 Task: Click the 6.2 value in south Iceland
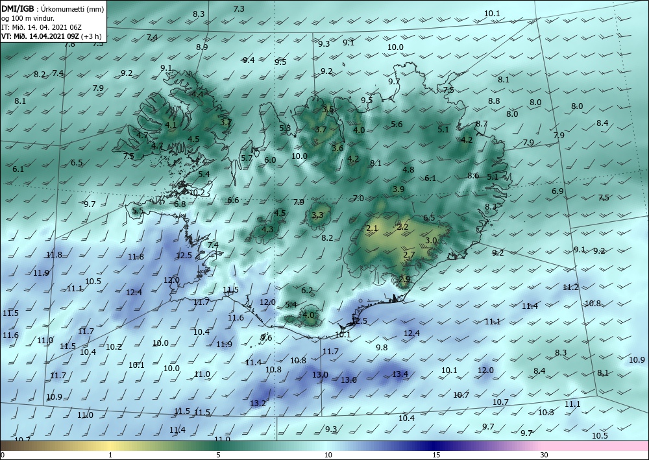click(x=307, y=291)
